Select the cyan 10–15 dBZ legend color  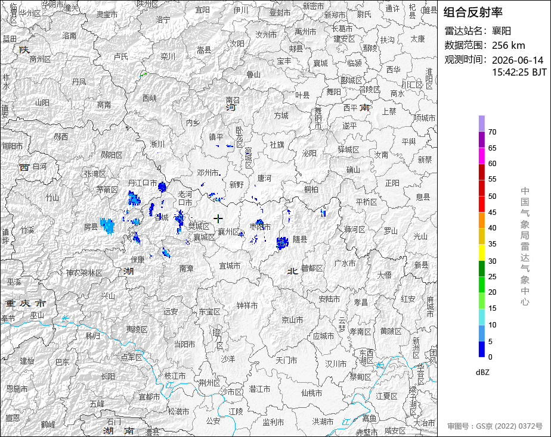[x=482, y=317]
